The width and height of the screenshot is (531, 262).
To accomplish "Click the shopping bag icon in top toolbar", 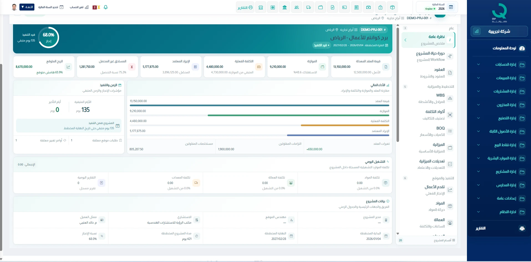I will [x=380, y=7].
